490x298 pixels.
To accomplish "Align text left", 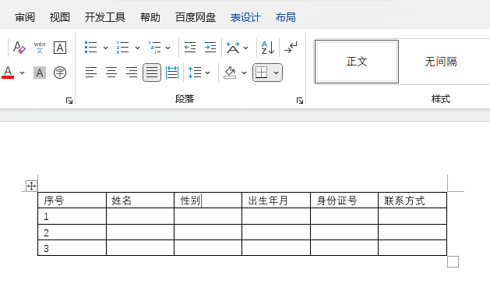I will [x=91, y=73].
